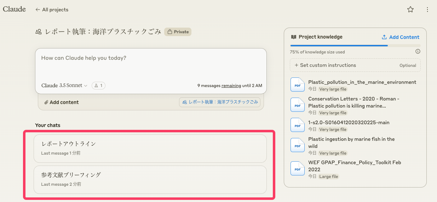Click Add Content in Project knowledge
This screenshot has height=202, width=437.
point(400,37)
